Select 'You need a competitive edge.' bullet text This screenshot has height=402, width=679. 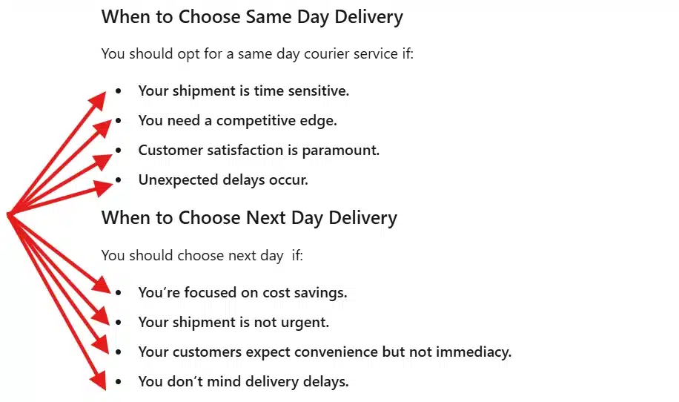[x=237, y=121]
